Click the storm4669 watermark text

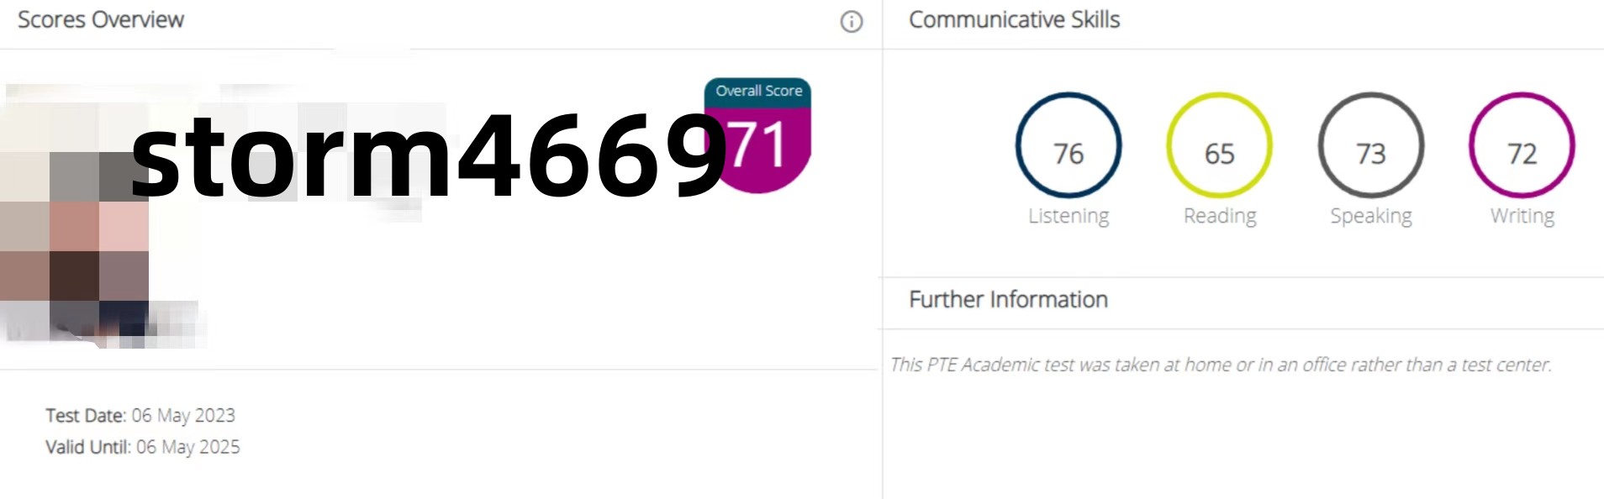tap(430, 155)
